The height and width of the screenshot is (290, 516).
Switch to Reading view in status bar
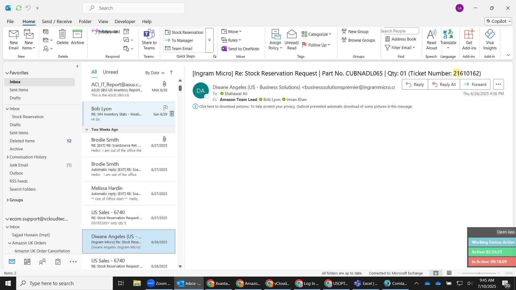(x=449, y=273)
